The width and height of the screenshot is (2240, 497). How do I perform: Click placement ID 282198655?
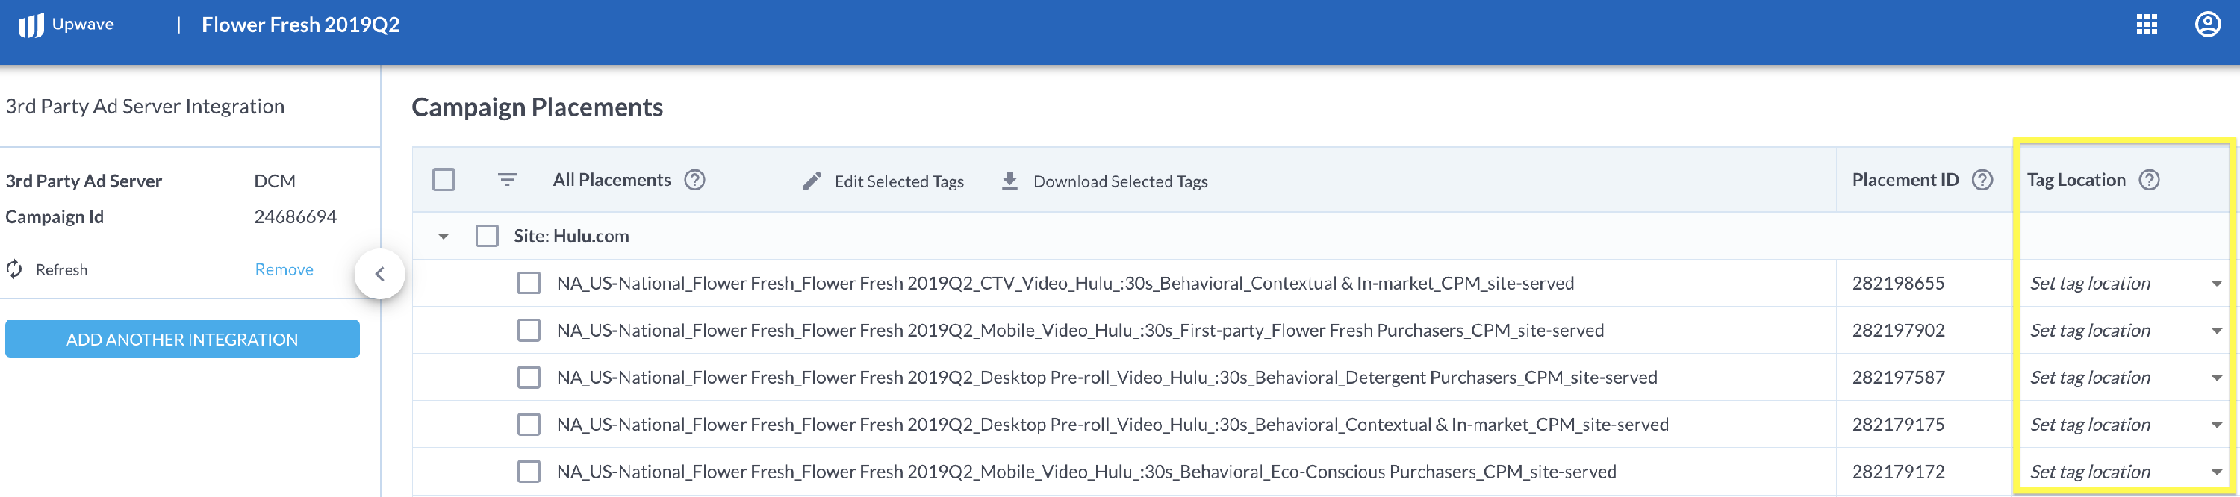point(1898,284)
